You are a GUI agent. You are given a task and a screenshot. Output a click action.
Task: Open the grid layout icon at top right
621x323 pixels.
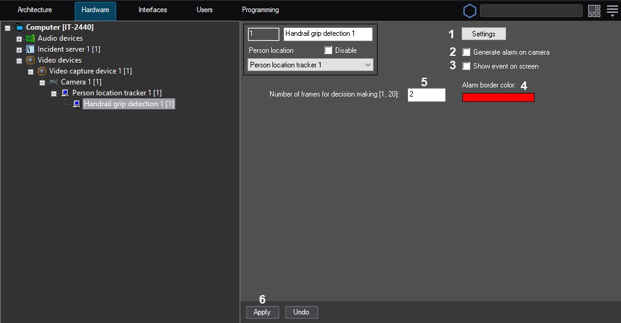594,10
